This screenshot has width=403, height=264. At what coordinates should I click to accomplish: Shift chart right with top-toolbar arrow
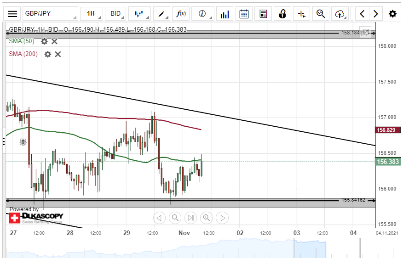(376, 14)
